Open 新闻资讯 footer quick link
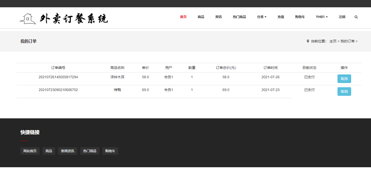The width and height of the screenshot is (371, 171). (x=67, y=151)
